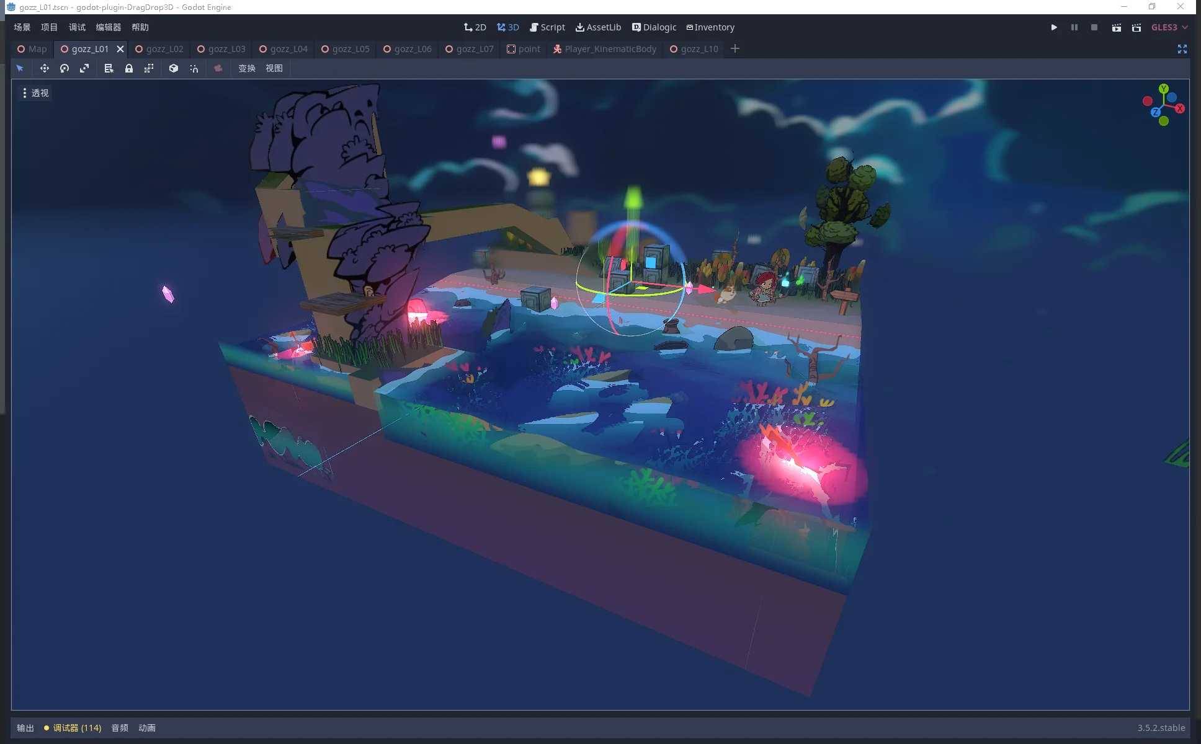Viewport: 1201px width, 744px height.
Task: Click the fullscreen distraction-free icon
Action: tap(1182, 49)
